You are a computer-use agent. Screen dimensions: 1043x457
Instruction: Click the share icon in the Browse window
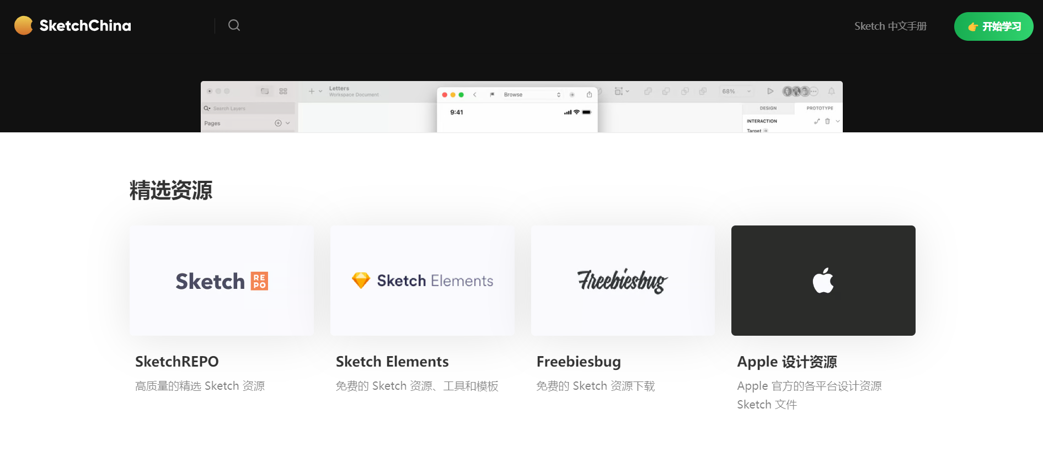click(x=589, y=94)
